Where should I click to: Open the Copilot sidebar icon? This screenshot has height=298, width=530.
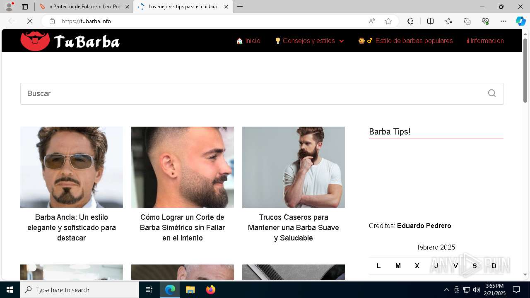pyautogui.click(x=520, y=21)
